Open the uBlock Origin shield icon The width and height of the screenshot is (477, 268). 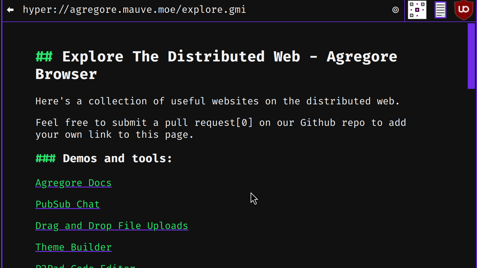coord(464,10)
